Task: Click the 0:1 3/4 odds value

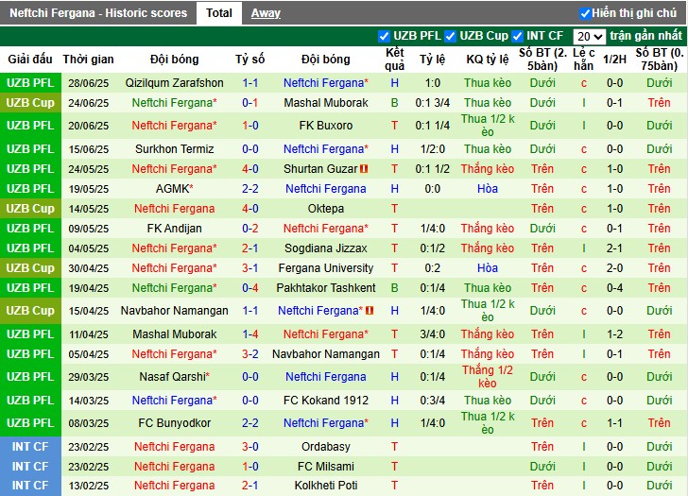Action: tap(432, 103)
